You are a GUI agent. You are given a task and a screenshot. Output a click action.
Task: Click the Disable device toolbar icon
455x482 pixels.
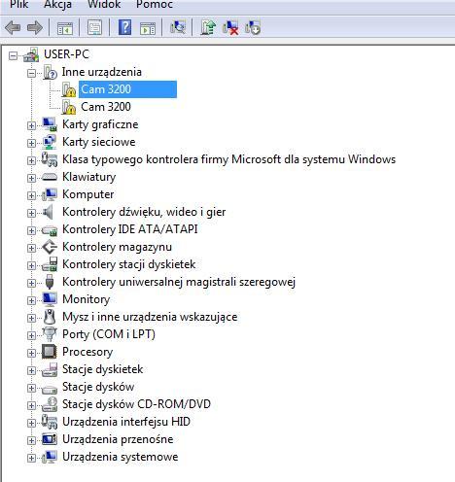[253, 27]
